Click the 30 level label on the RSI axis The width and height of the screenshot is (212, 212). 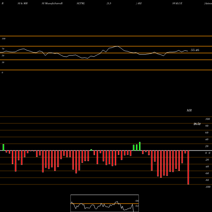tap(3, 62)
